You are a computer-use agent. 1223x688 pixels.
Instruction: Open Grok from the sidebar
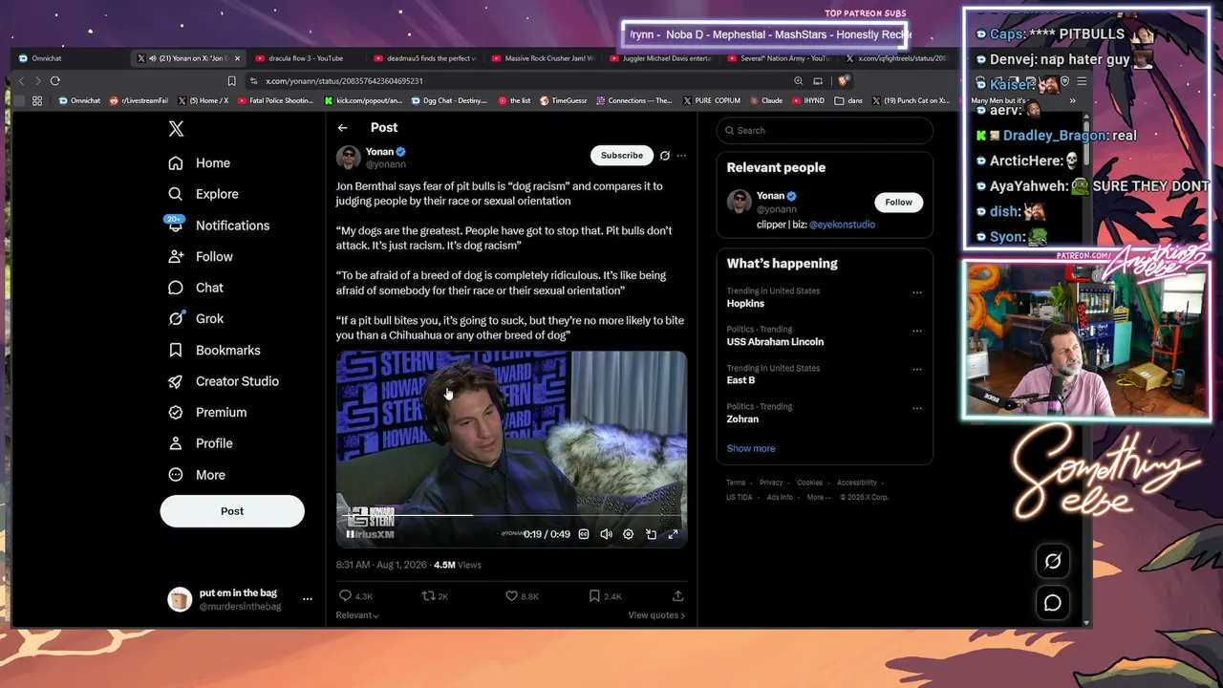196,319
